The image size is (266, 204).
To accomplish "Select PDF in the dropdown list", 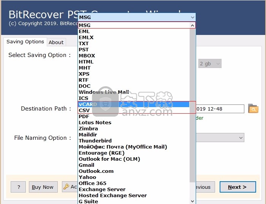I will [134, 117].
